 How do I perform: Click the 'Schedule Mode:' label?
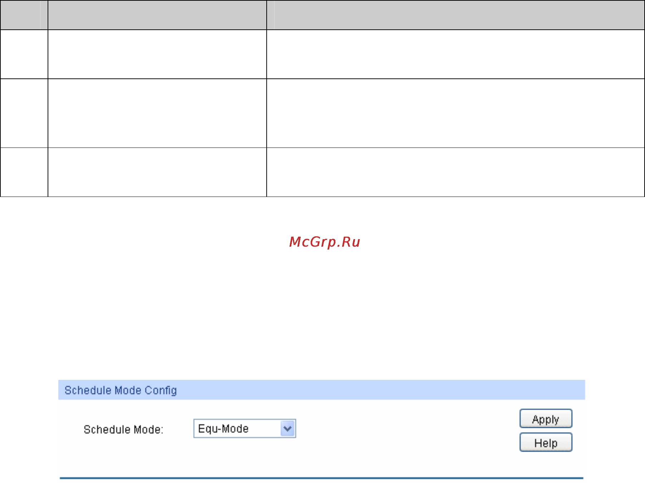123,429
